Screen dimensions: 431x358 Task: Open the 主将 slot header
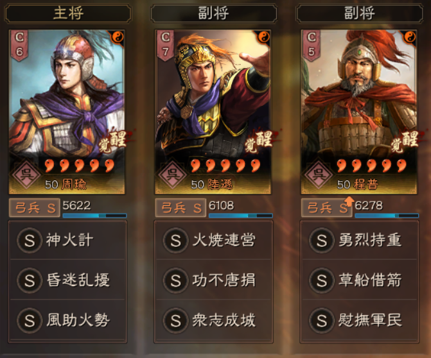tap(68, 13)
